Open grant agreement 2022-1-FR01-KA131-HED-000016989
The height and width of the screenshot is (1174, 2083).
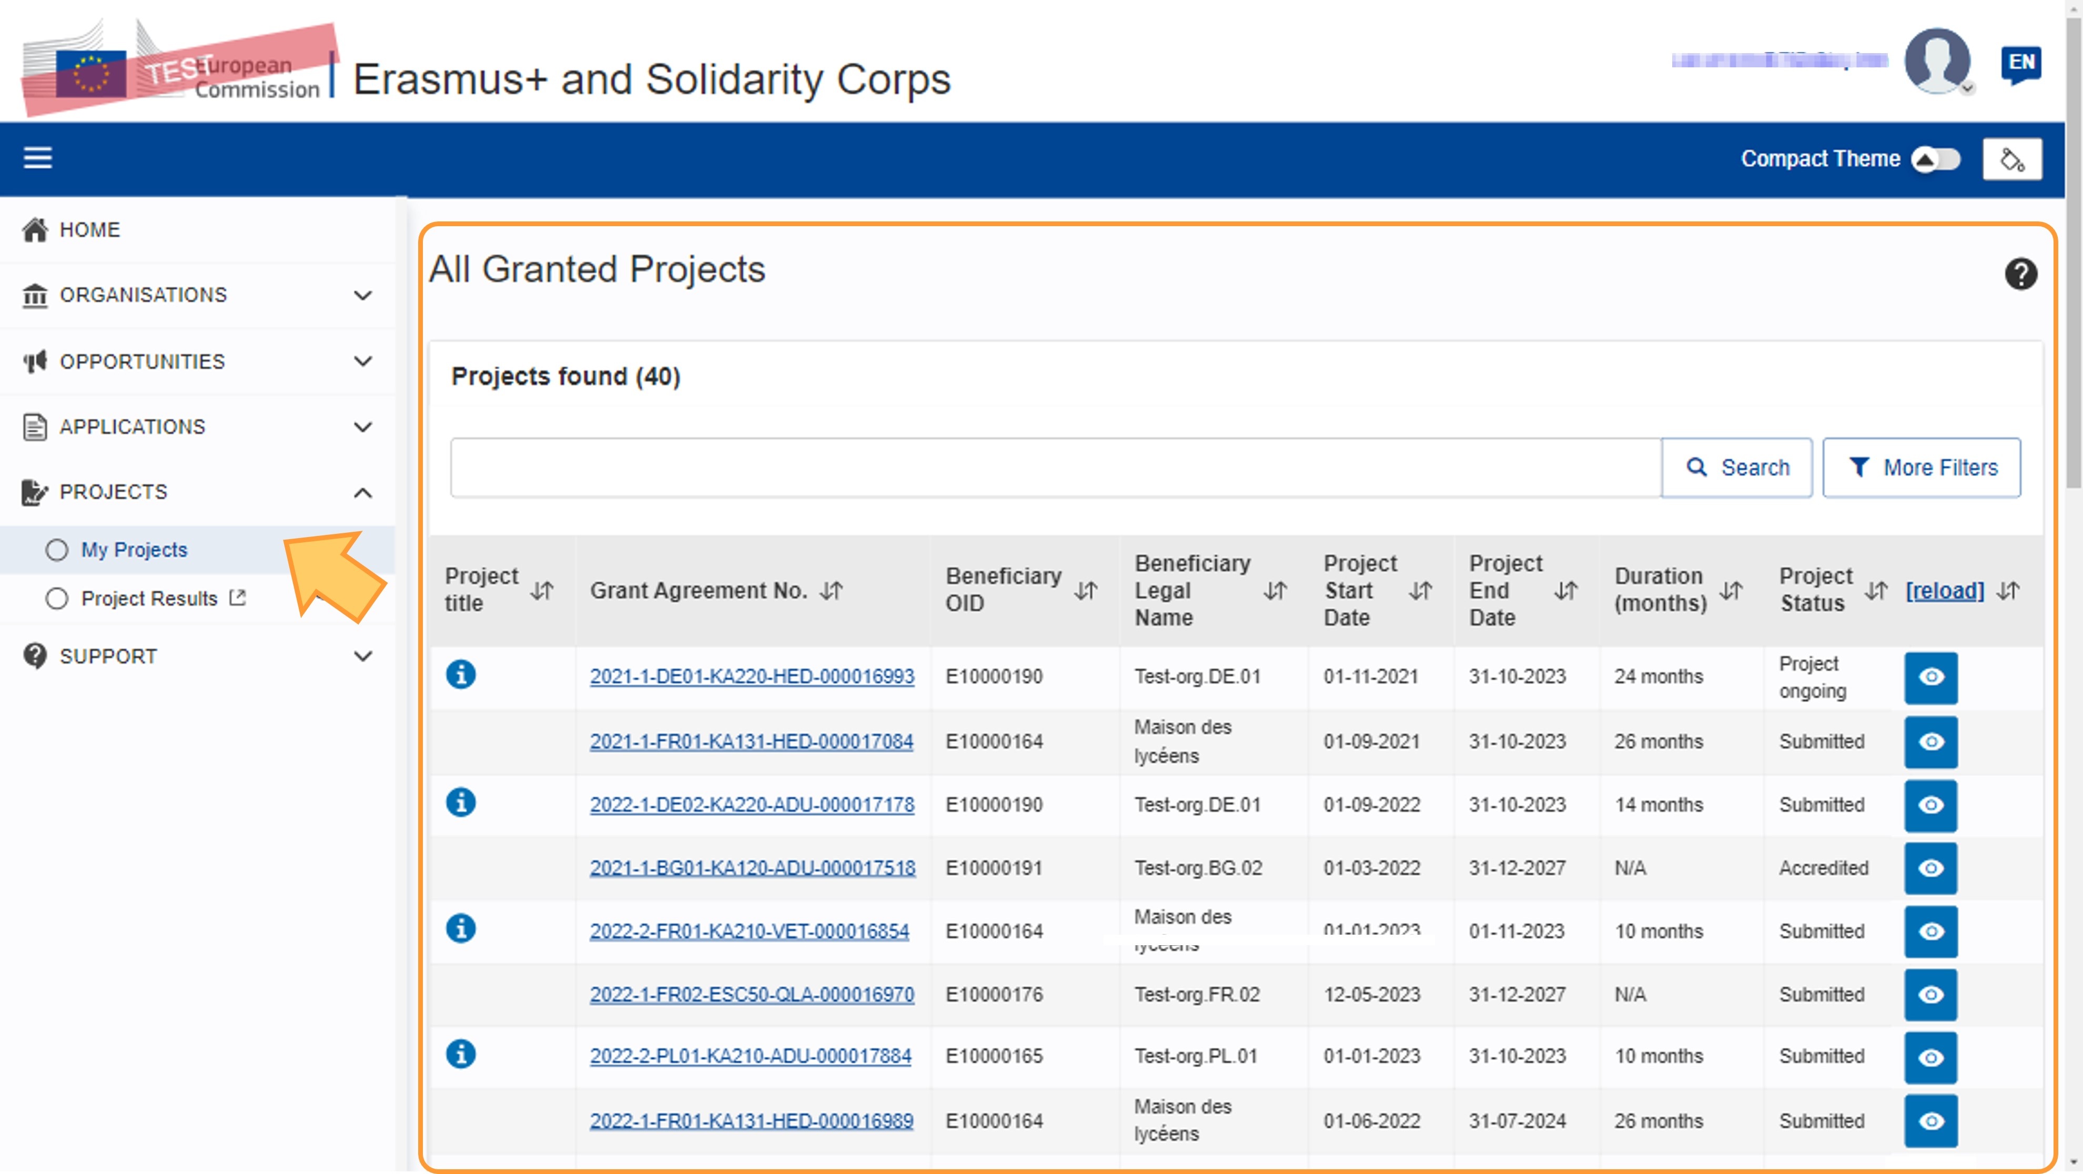pyautogui.click(x=751, y=1121)
